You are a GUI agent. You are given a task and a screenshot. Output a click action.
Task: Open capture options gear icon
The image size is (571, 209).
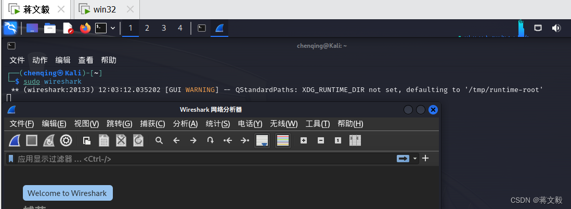[66, 140]
